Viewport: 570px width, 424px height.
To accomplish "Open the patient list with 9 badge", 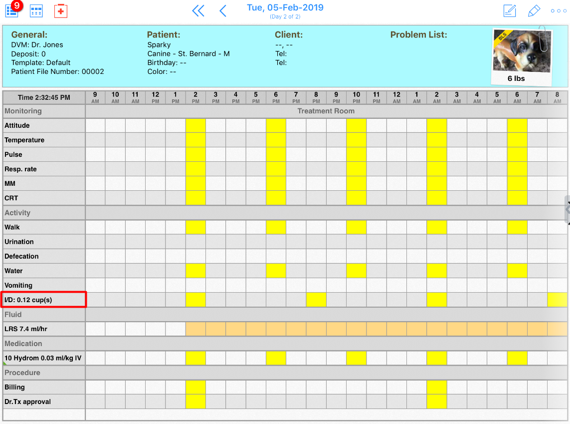I will coord(12,10).
